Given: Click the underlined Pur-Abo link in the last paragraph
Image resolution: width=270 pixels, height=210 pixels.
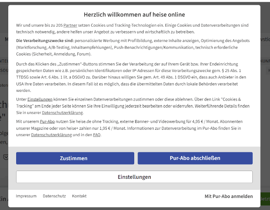Looking at the screenshot, I should [47, 121].
